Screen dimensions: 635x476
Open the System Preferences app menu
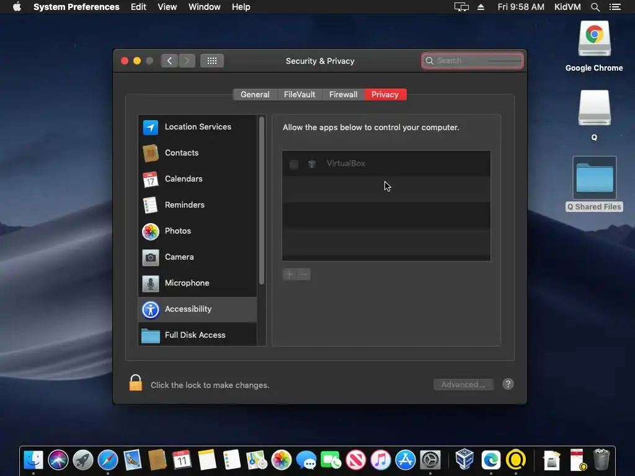[76, 7]
